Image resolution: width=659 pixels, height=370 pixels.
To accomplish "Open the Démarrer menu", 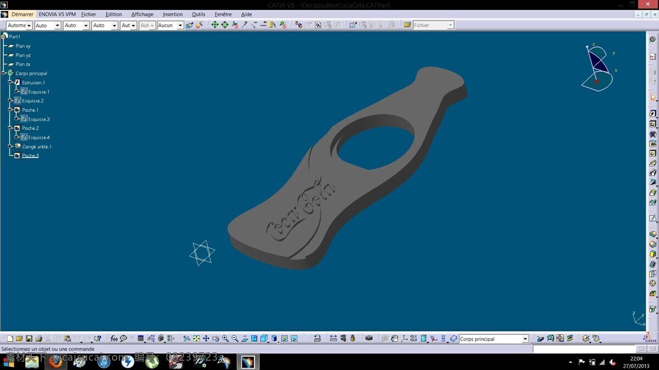I will [x=23, y=14].
